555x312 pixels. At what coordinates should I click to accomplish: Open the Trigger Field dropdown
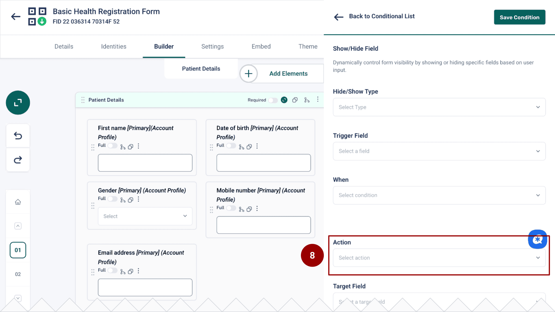pos(439,151)
